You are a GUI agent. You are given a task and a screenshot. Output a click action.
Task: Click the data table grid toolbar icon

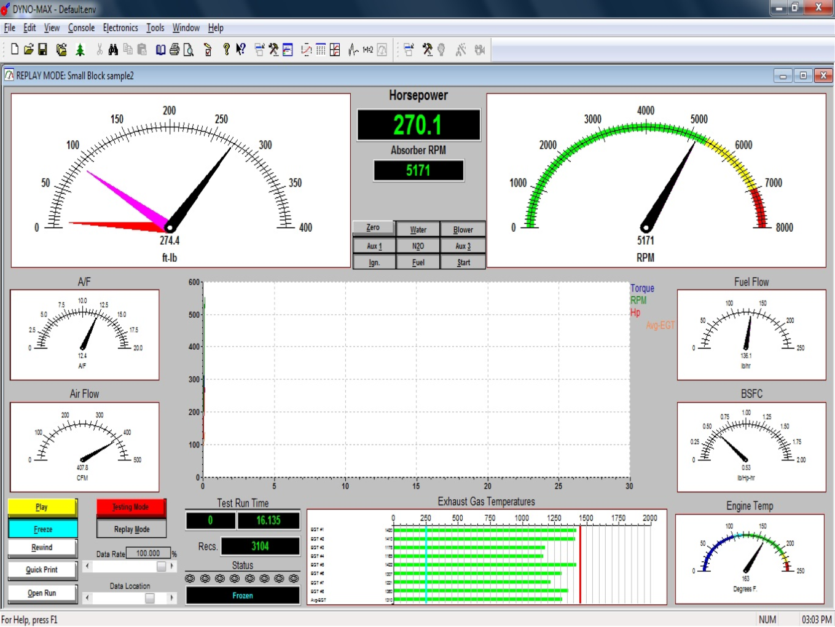320,50
